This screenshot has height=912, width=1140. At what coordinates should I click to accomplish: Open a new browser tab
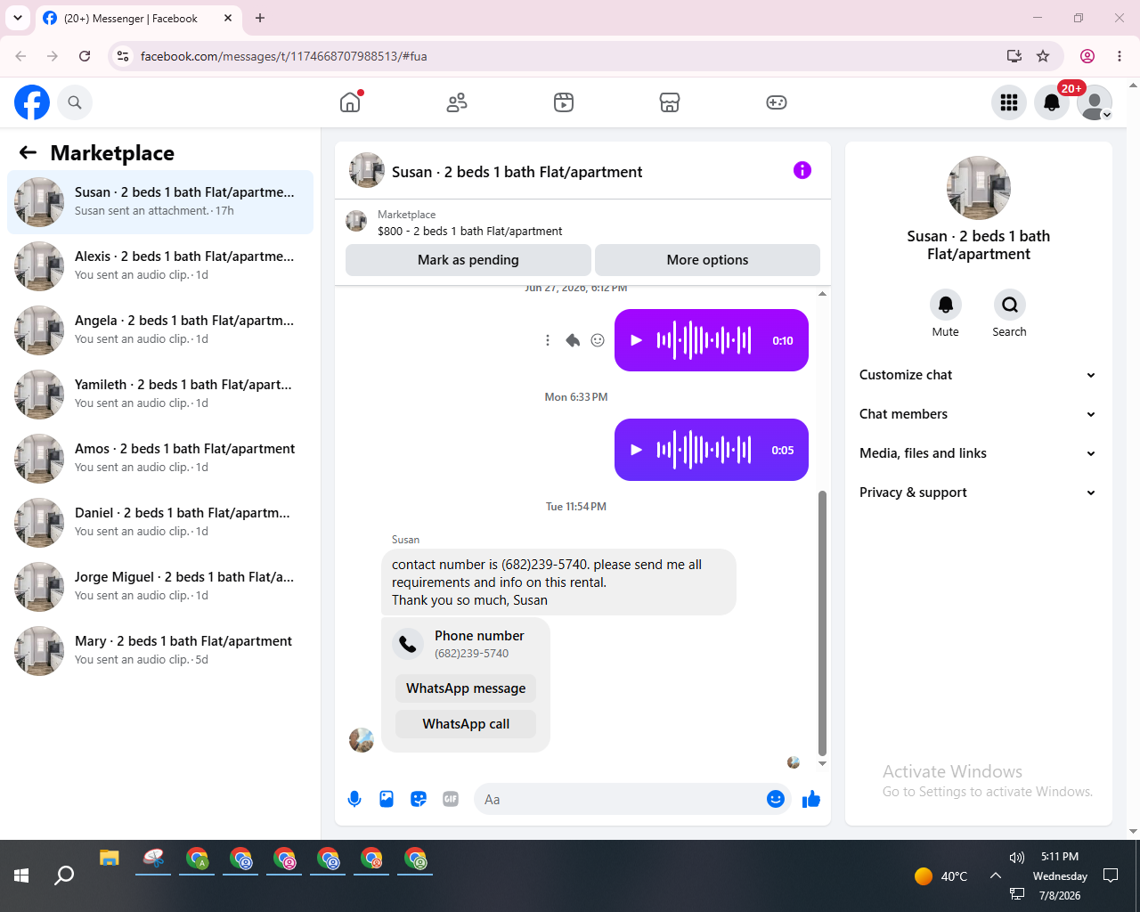(x=260, y=18)
